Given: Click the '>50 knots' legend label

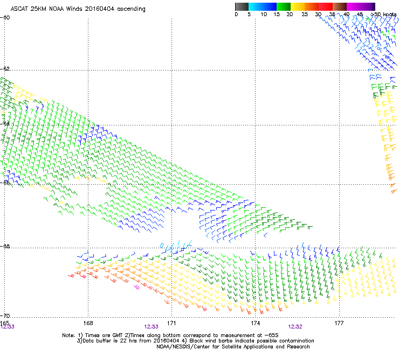Looking at the screenshot, I should pos(383,14).
